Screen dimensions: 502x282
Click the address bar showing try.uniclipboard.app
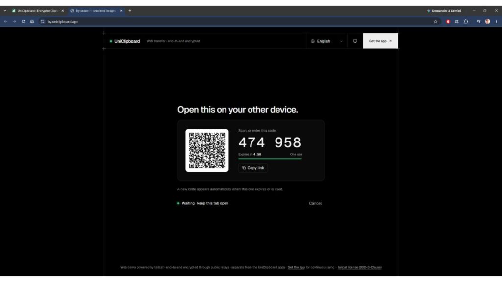coord(239,22)
